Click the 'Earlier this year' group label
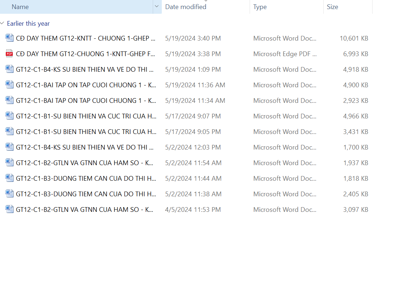Viewport: 394px width, 306px height. click(x=28, y=24)
